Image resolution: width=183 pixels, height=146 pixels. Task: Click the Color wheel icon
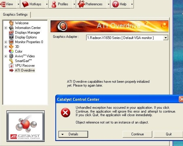click(x=11, y=51)
